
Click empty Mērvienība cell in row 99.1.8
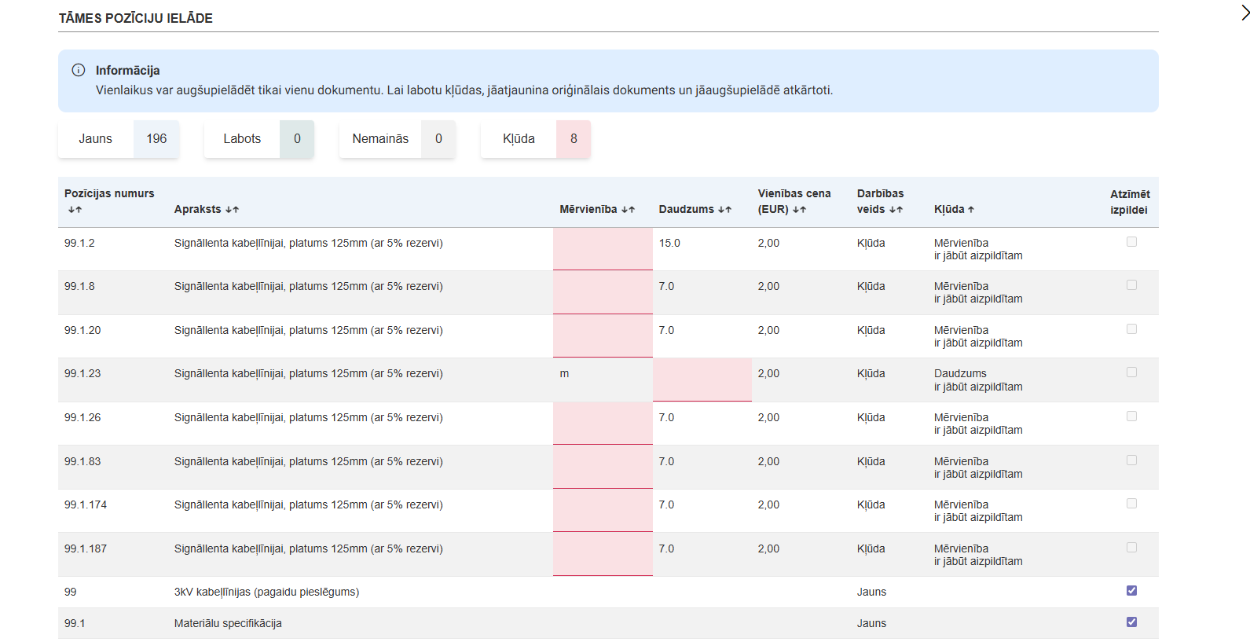[603, 292]
